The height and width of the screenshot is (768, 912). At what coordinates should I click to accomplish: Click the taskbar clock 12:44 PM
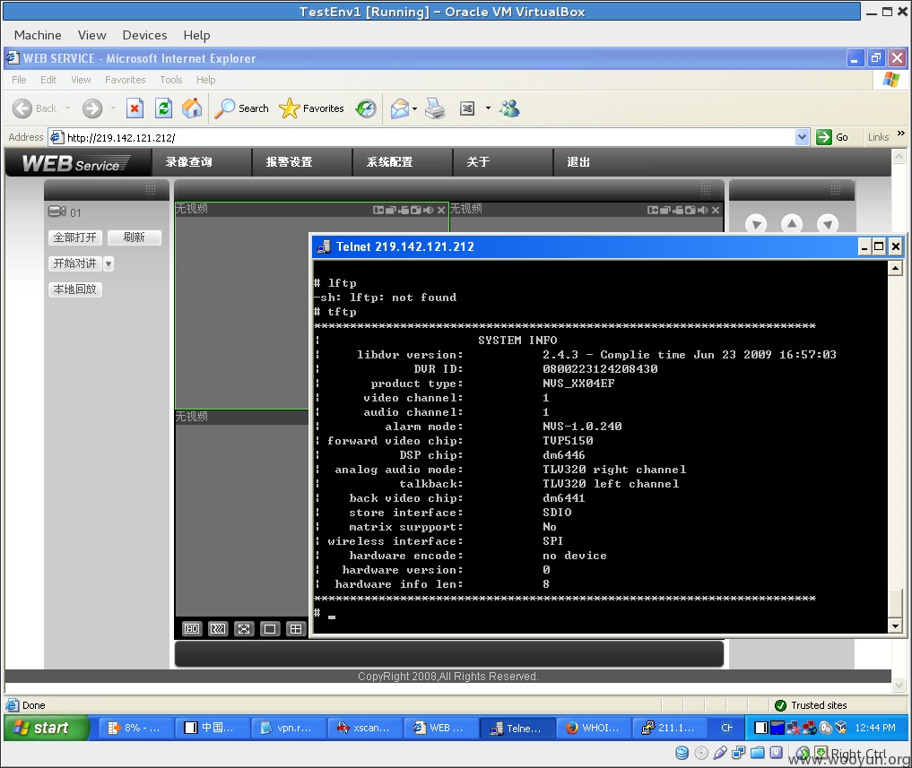(874, 728)
